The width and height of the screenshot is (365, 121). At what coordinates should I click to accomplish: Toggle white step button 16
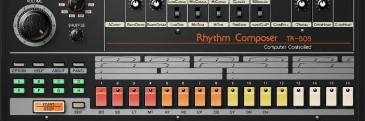point(348,97)
